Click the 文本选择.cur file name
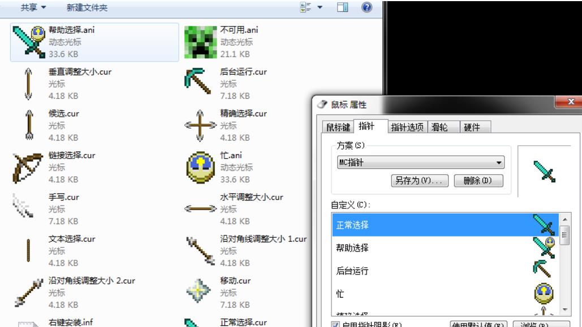This screenshot has height=327, width=582. click(72, 239)
